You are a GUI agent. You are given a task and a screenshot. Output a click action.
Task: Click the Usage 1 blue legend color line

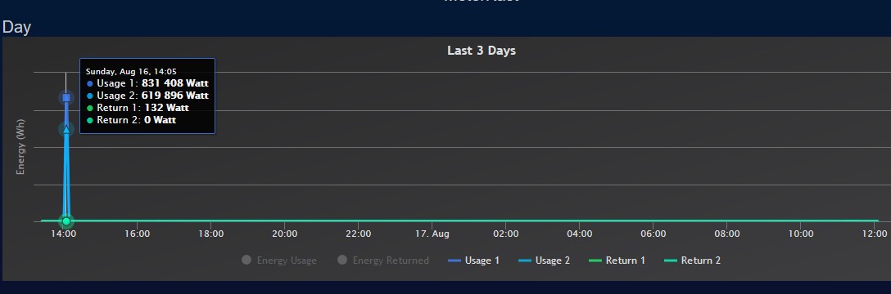point(455,261)
